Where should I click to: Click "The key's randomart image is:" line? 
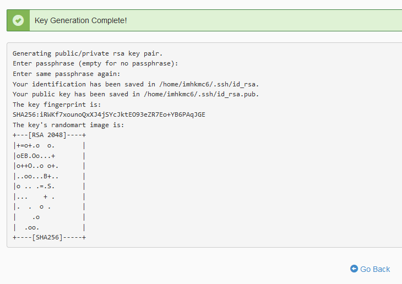click(68, 125)
